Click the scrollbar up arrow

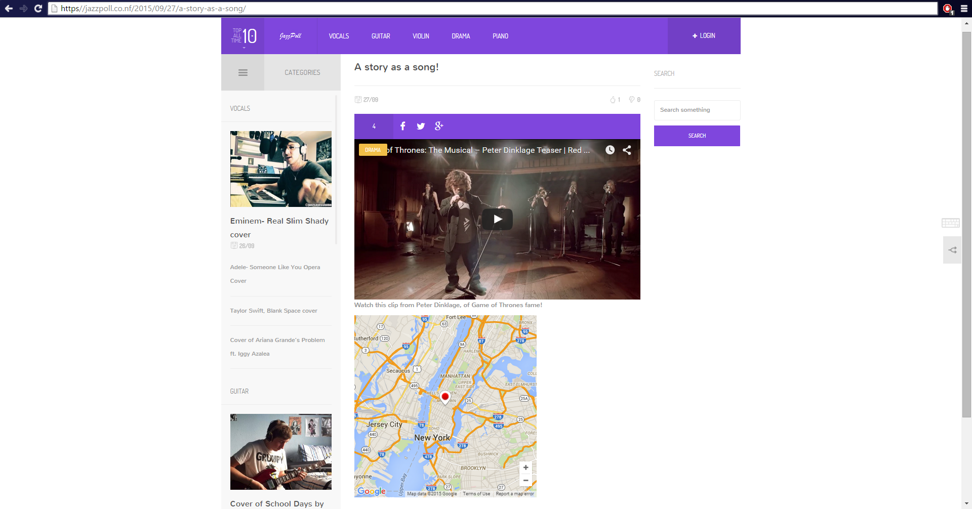tap(967, 23)
